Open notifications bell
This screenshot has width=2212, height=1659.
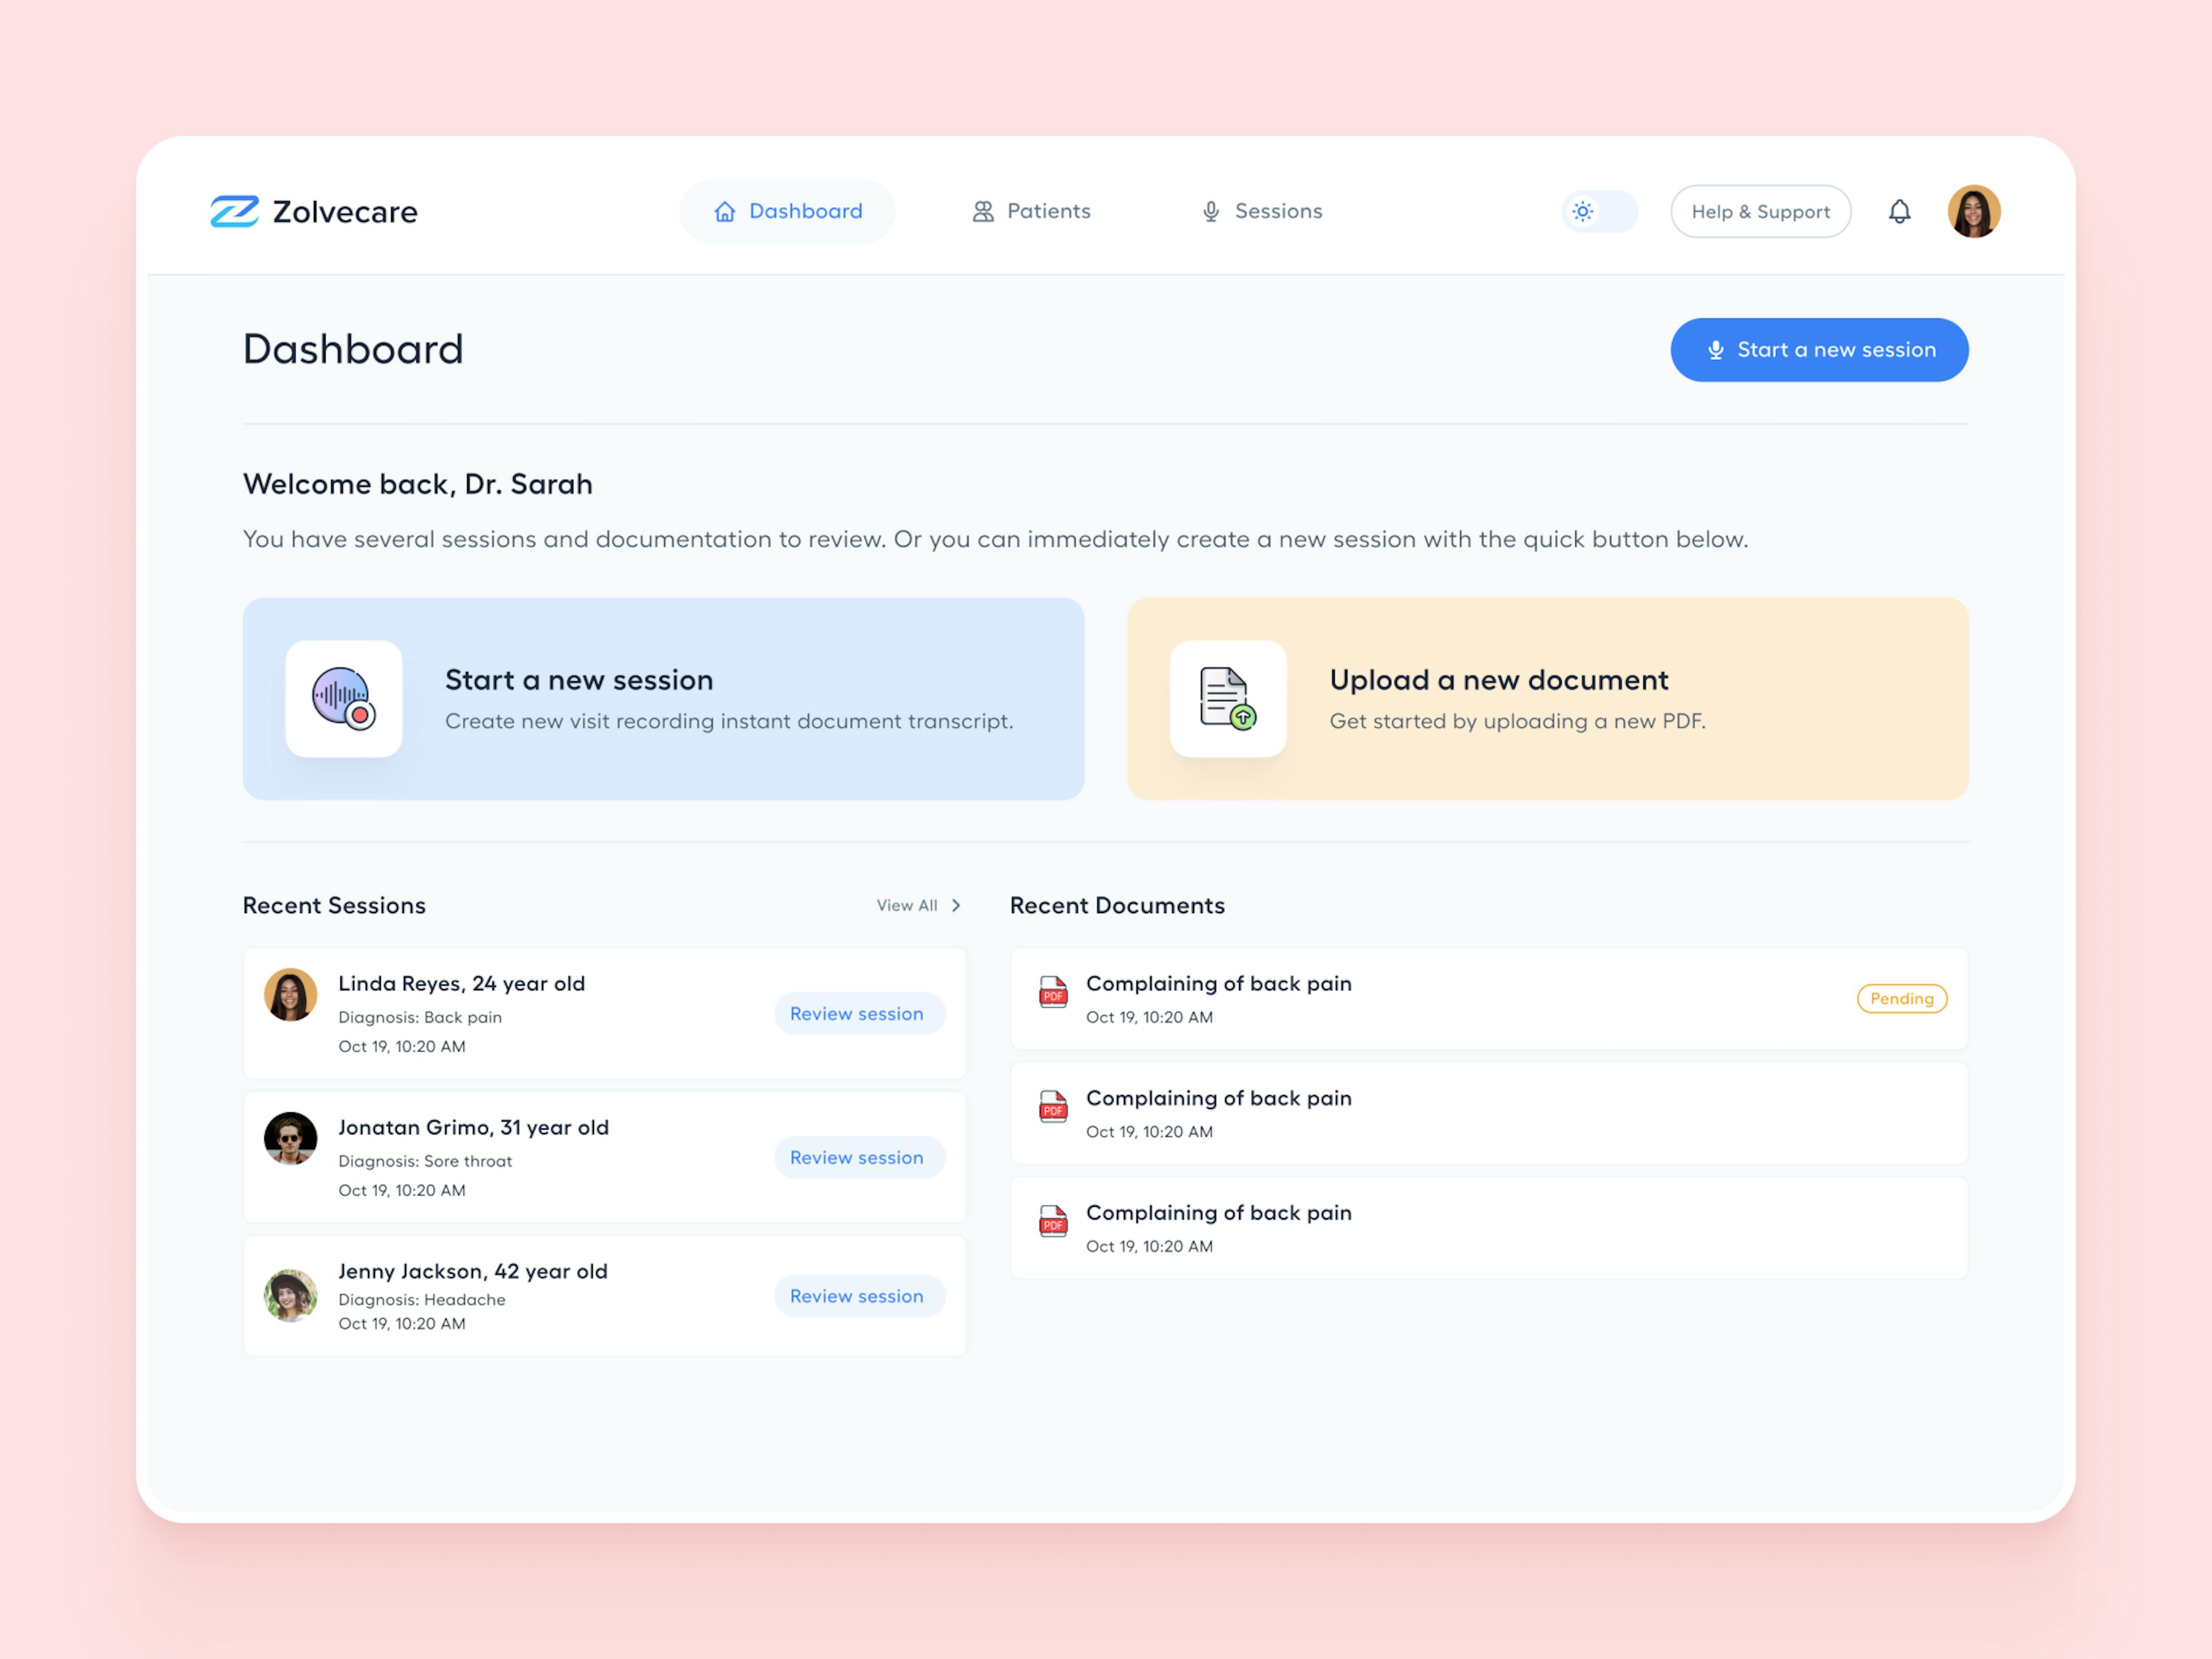[1899, 211]
